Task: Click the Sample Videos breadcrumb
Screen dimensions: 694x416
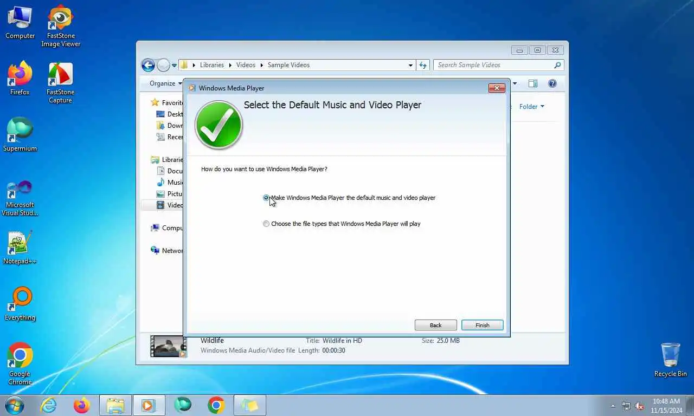Action: [288, 65]
